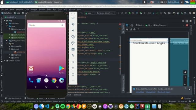The height and width of the screenshot is (110, 196).
Task: Open app drawer in emulator dock
Action: click(x=46, y=80)
